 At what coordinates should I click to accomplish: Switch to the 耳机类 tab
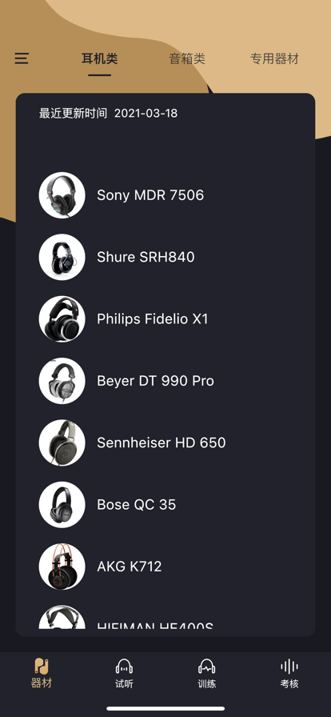pos(100,58)
